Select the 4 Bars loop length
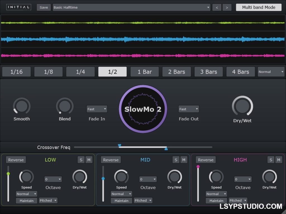 240,72
